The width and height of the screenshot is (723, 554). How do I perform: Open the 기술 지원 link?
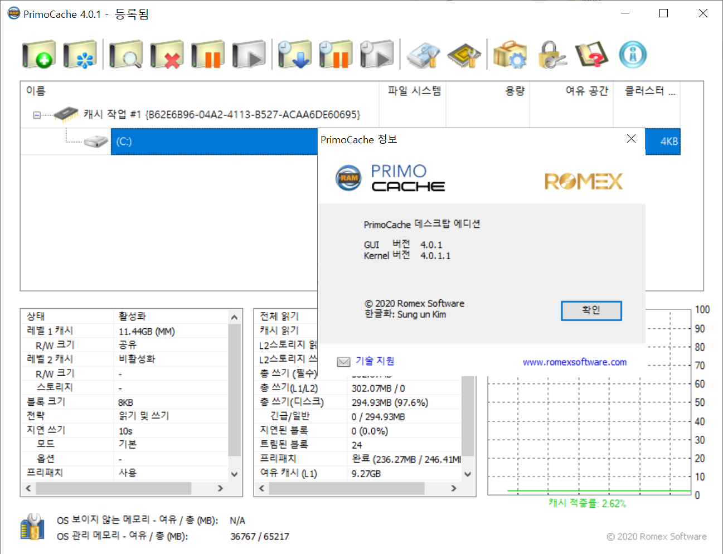click(x=375, y=361)
